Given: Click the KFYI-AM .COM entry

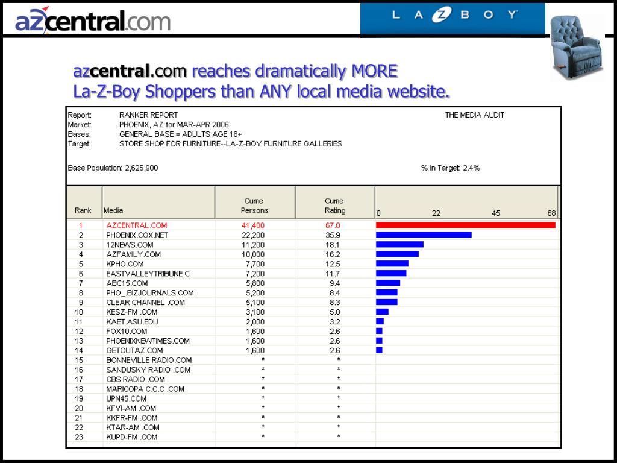Looking at the screenshot, I should pyautogui.click(x=131, y=408).
